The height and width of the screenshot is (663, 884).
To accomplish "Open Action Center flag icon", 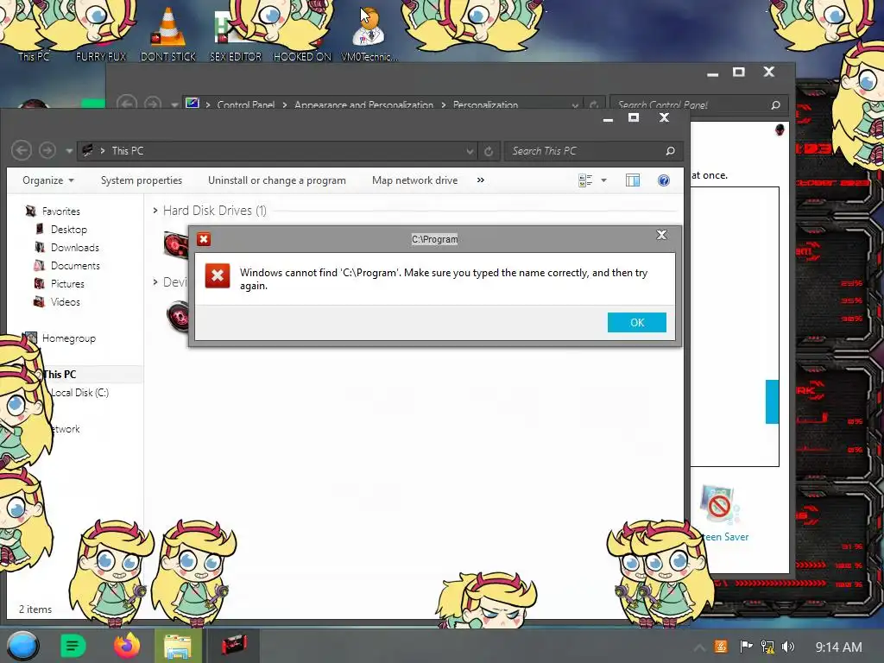I will pyautogui.click(x=746, y=647).
